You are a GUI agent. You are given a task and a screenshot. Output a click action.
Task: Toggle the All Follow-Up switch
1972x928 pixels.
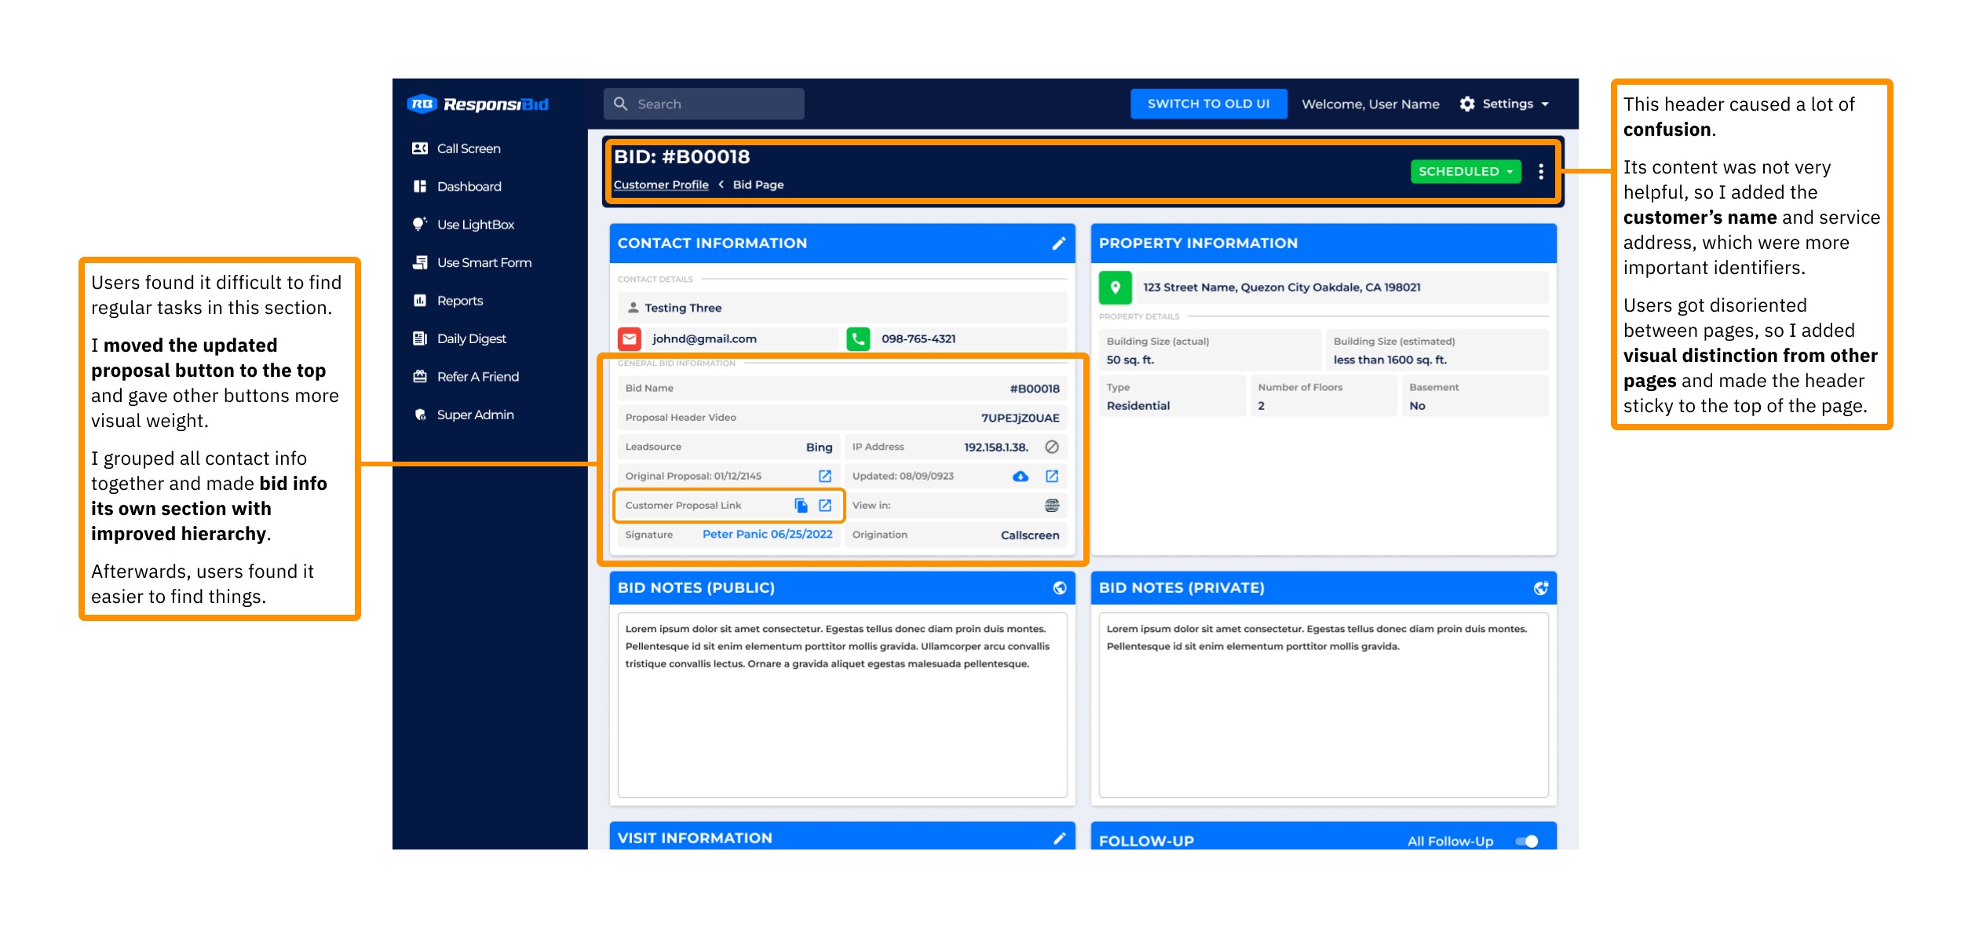(x=1527, y=841)
